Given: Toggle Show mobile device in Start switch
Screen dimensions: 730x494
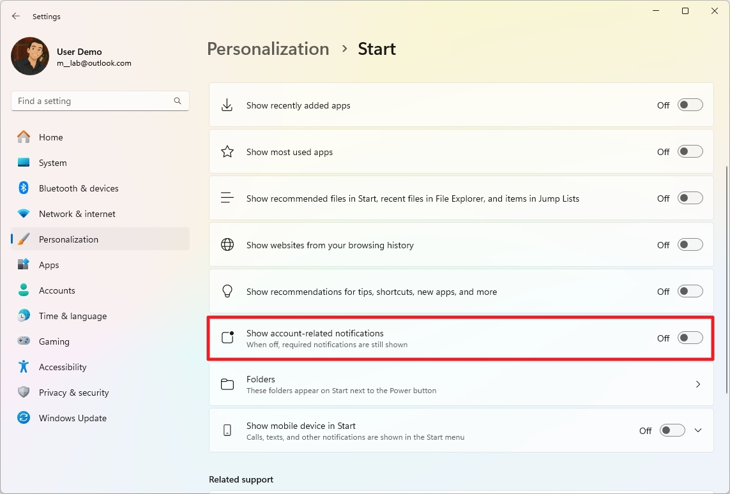Looking at the screenshot, I should pos(672,431).
